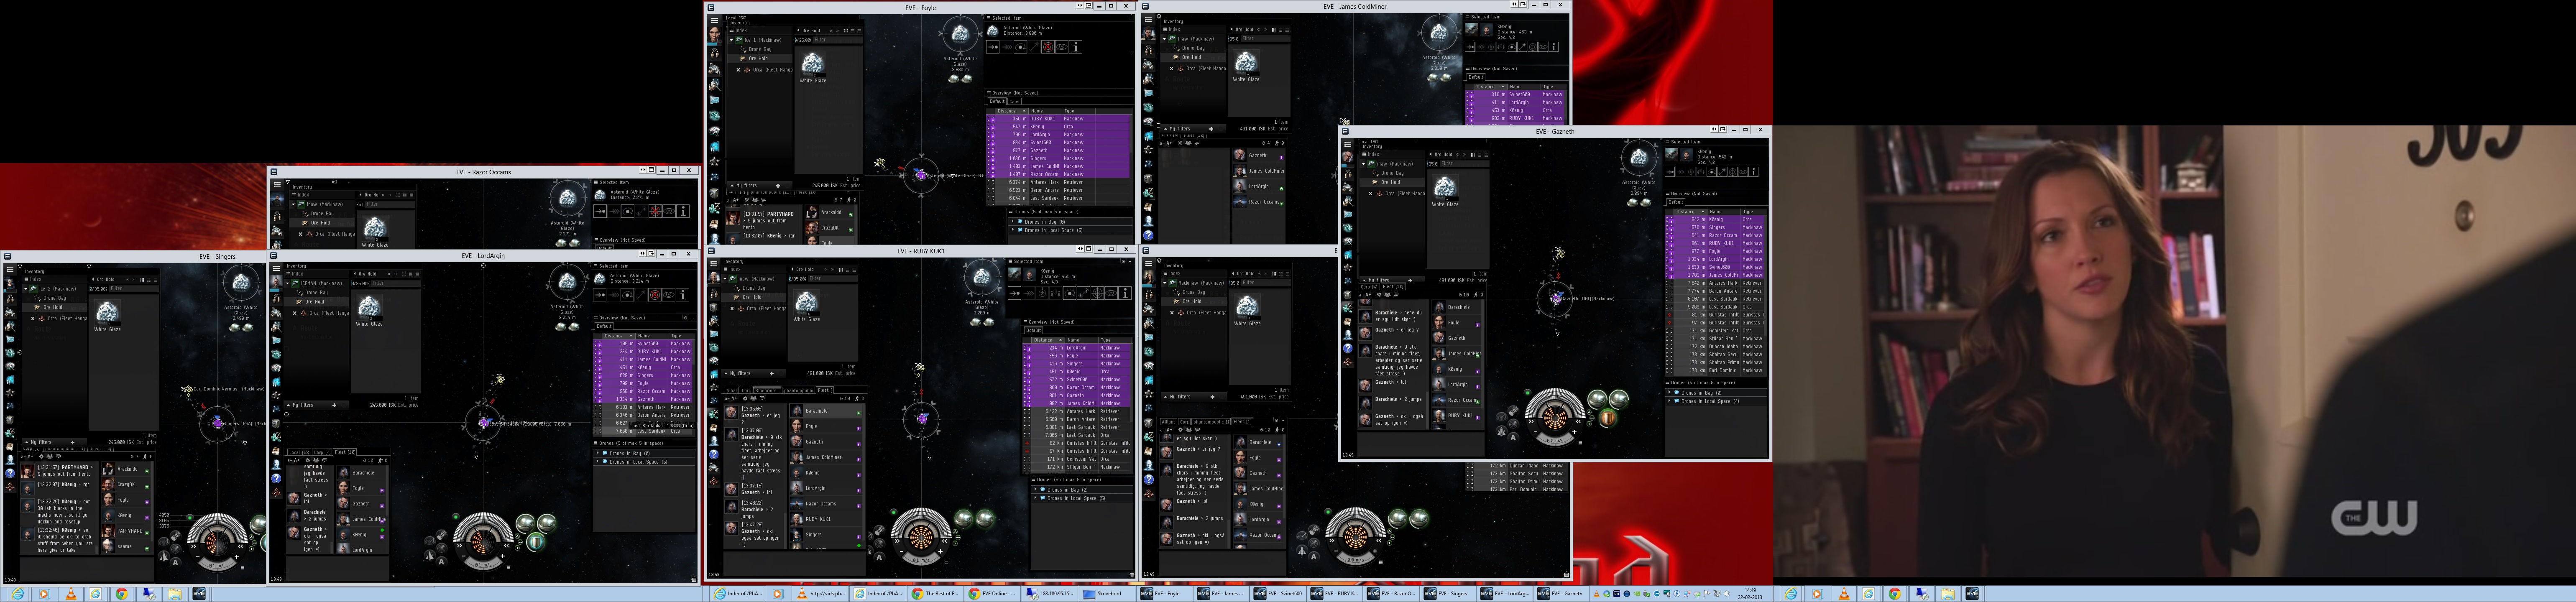Select KØenig Orca row in Gazneth overview

[1715, 220]
